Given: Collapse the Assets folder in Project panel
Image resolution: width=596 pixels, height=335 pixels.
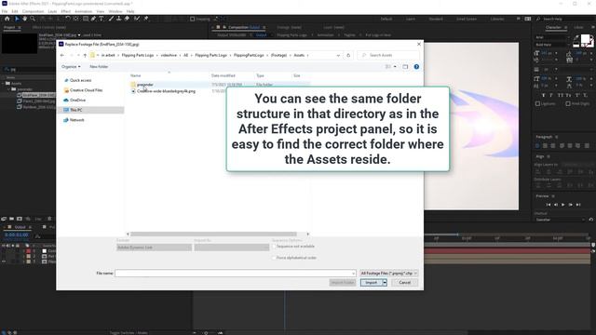Looking at the screenshot, I should pos(4,84).
